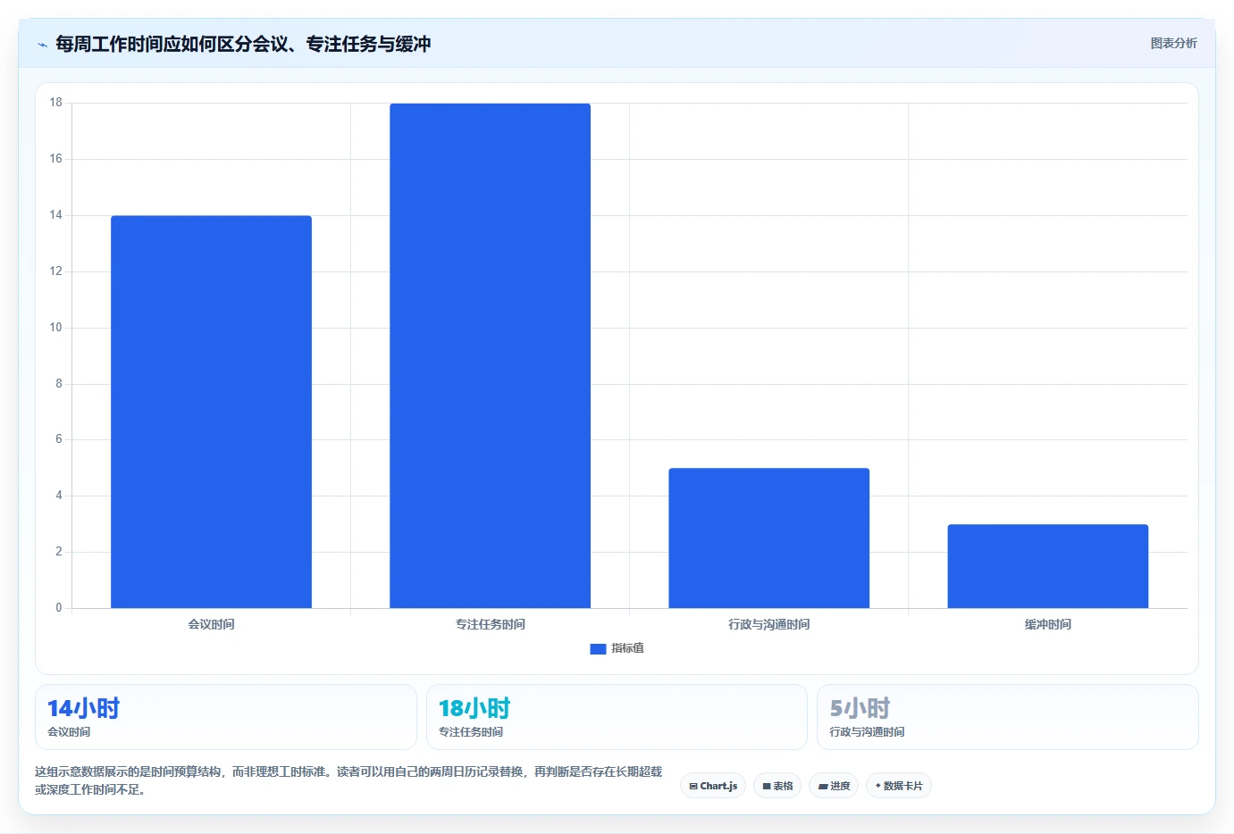Click the 进度 tag chip
The image size is (1234, 834).
click(x=835, y=786)
